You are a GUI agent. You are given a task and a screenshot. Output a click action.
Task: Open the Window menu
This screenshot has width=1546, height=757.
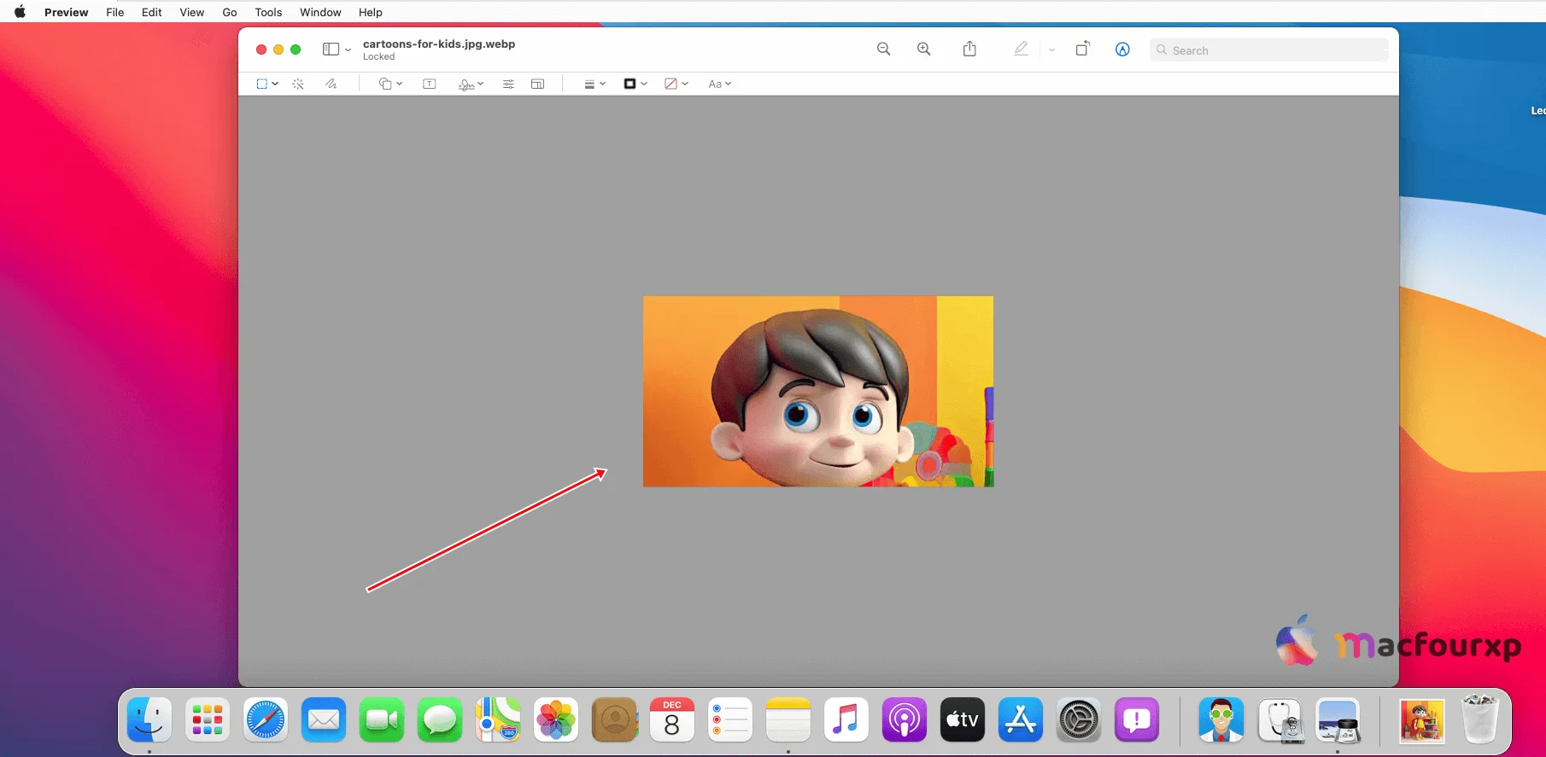click(x=320, y=12)
